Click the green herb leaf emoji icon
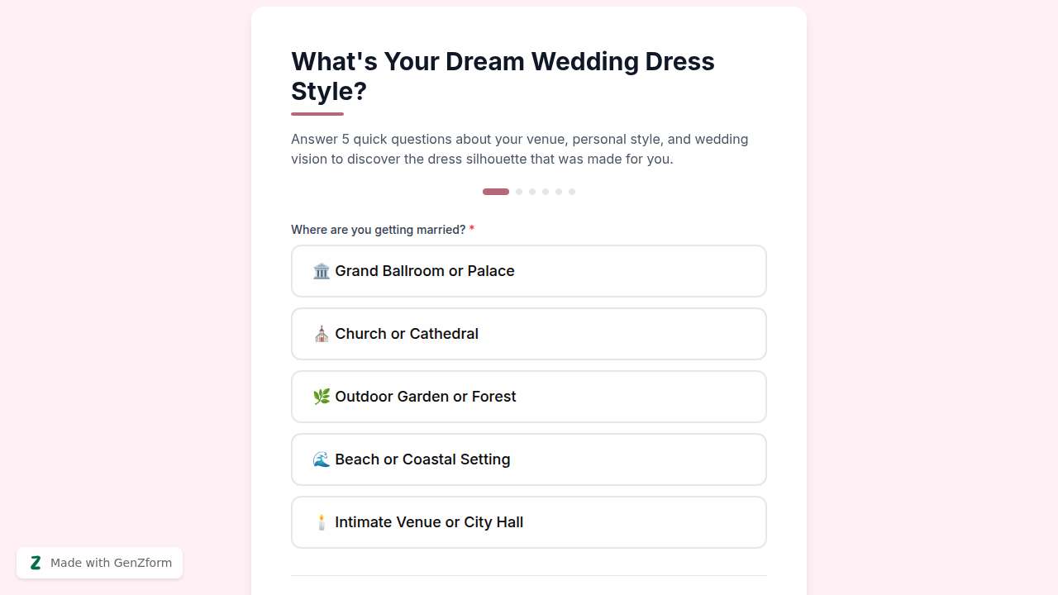This screenshot has height=595, width=1058. tap(322, 397)
